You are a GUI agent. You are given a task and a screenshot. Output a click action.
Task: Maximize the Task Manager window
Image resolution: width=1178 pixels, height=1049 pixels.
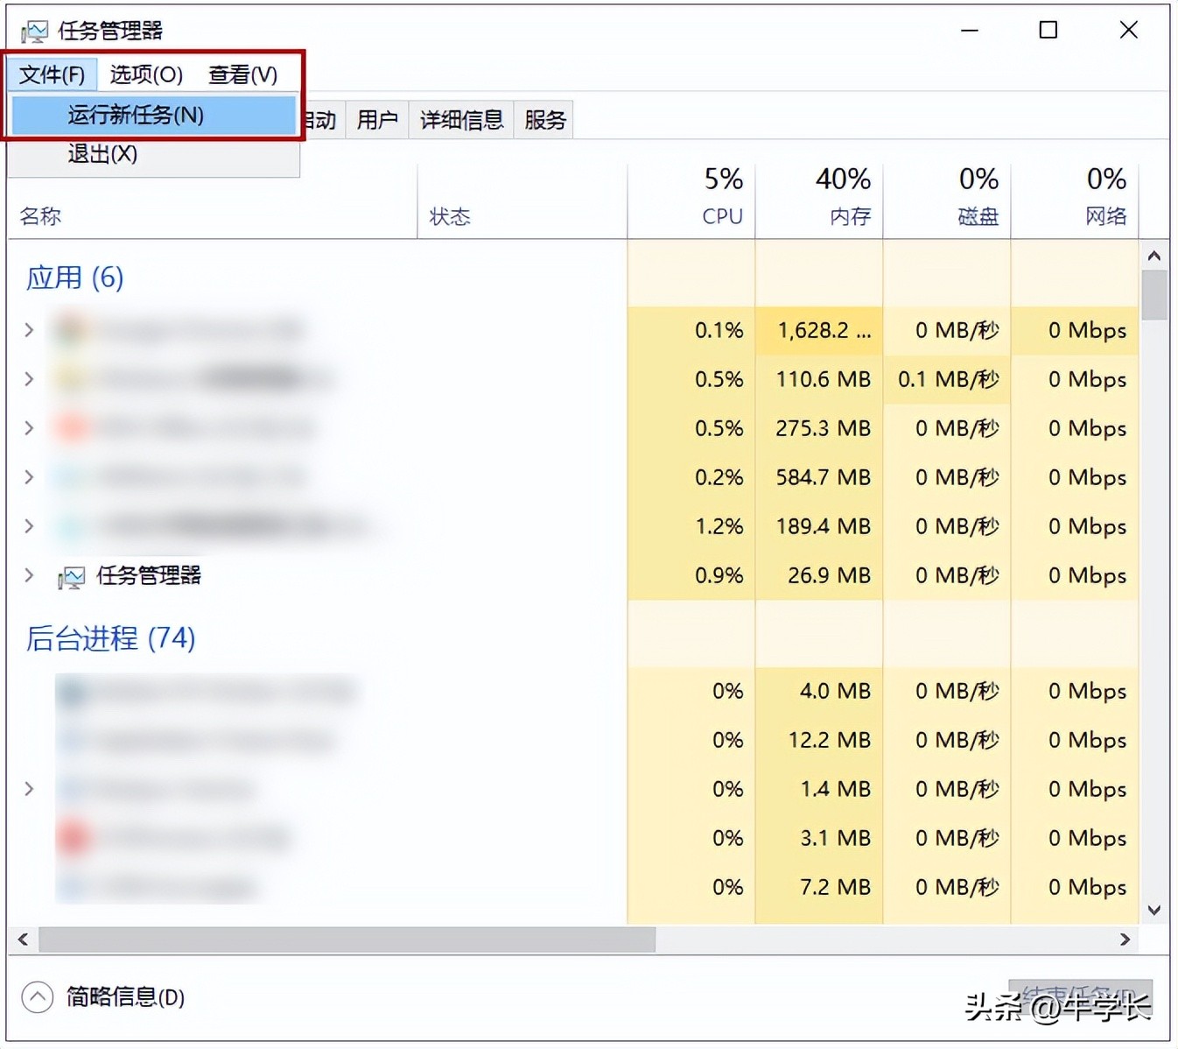pos(1048,31)
